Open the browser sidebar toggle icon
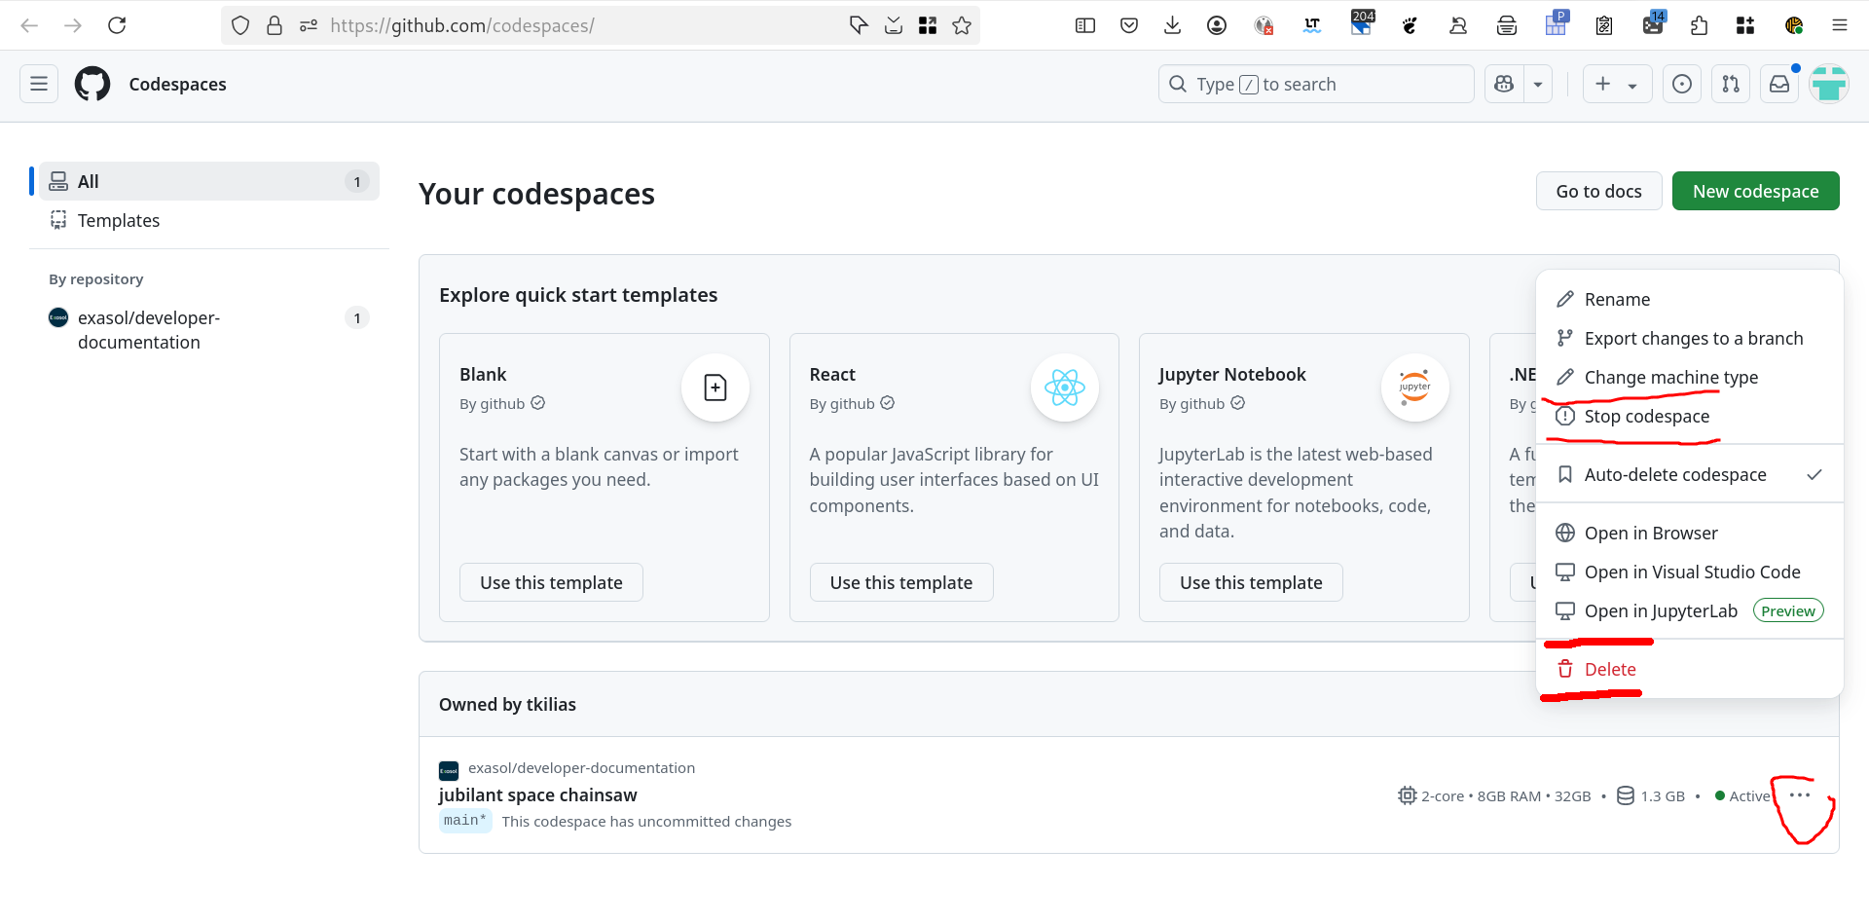The image size is (1869, 923). [x=1085, y=25]
